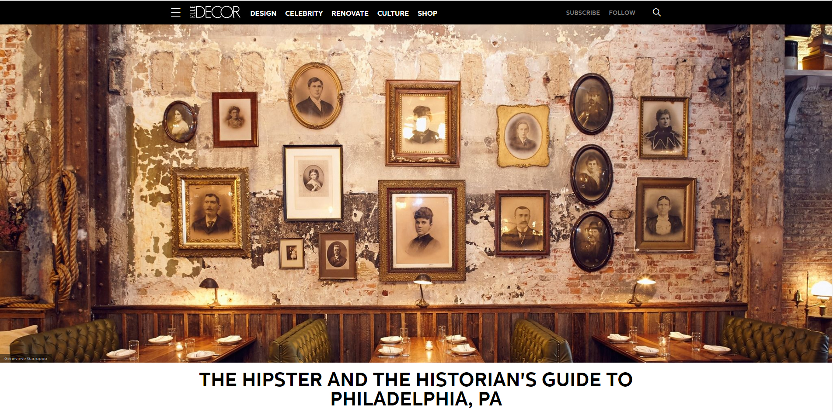Click the Hipster and Historian's Guide headline
833x412 pixels.
(x=416, y=389)
